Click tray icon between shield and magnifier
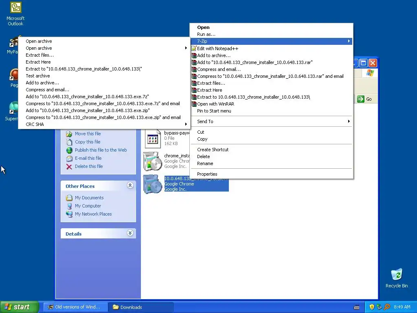The image size is (417, 313). [x=379, y=307]
